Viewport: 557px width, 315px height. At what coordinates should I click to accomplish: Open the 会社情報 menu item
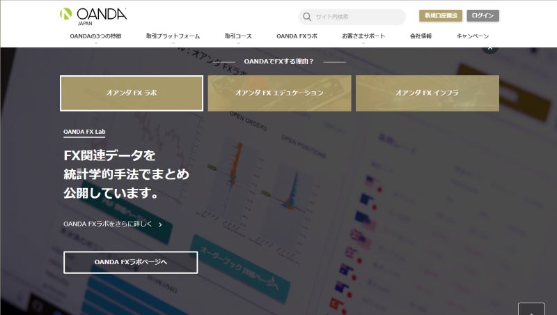point(421,36)
